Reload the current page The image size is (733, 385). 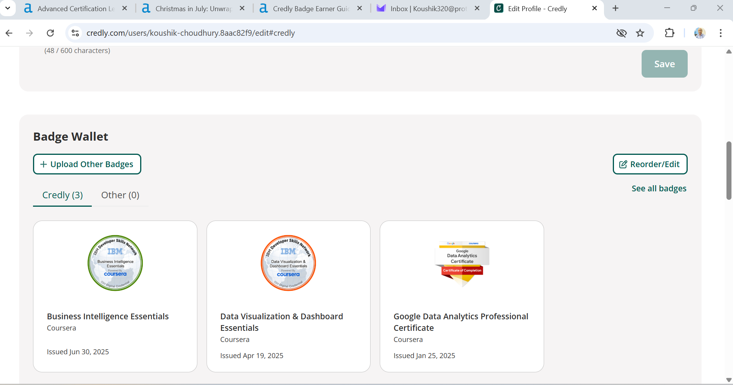[x=50, y=33]
